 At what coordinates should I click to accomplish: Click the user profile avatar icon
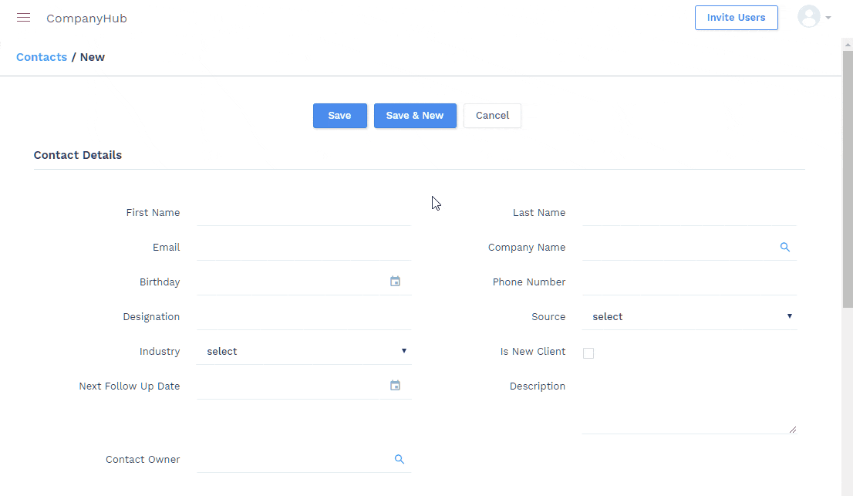click(x=808, y=17)
